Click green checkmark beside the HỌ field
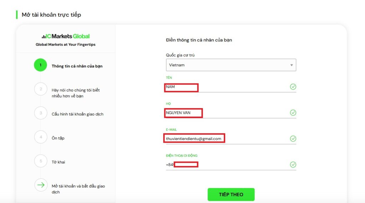 [293, 113]
